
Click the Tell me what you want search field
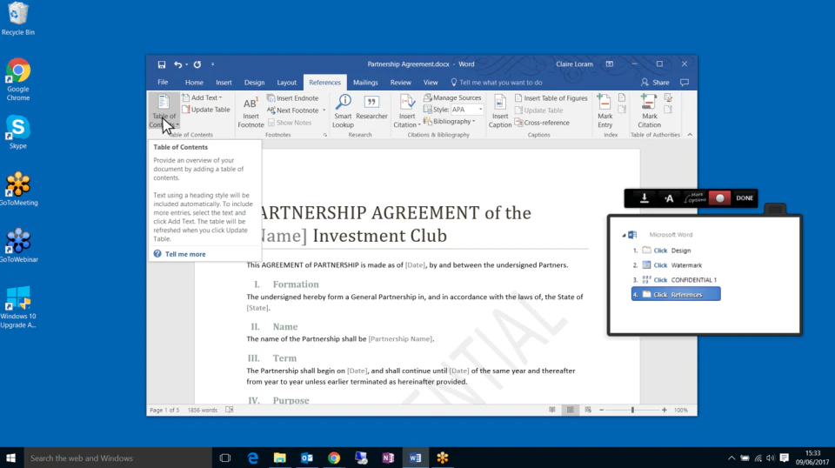pyautogui.click(x=501, y=83)
